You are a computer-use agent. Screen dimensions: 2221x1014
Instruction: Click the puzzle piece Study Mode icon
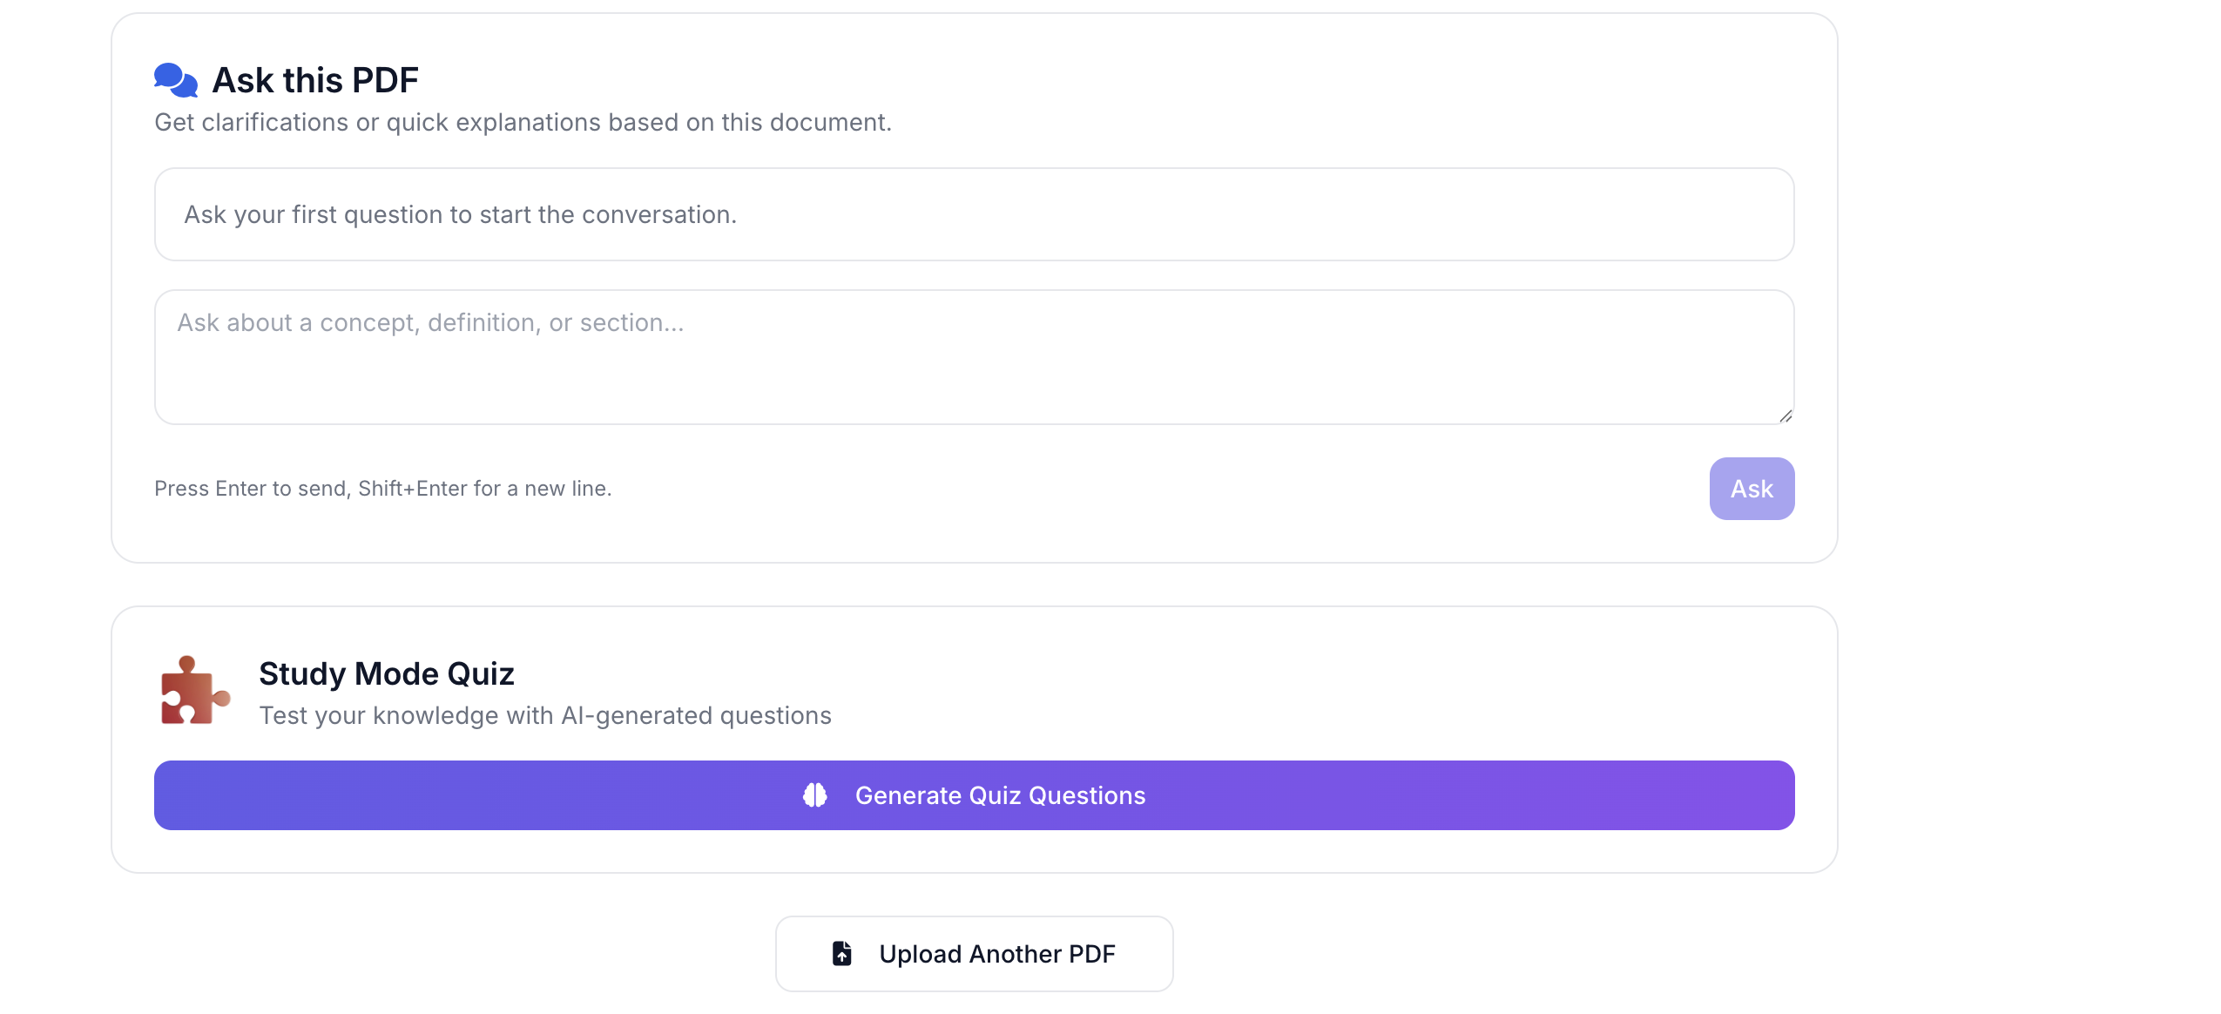pos(194,691)
